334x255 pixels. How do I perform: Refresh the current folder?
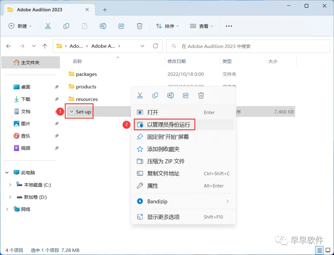point(156,46)
